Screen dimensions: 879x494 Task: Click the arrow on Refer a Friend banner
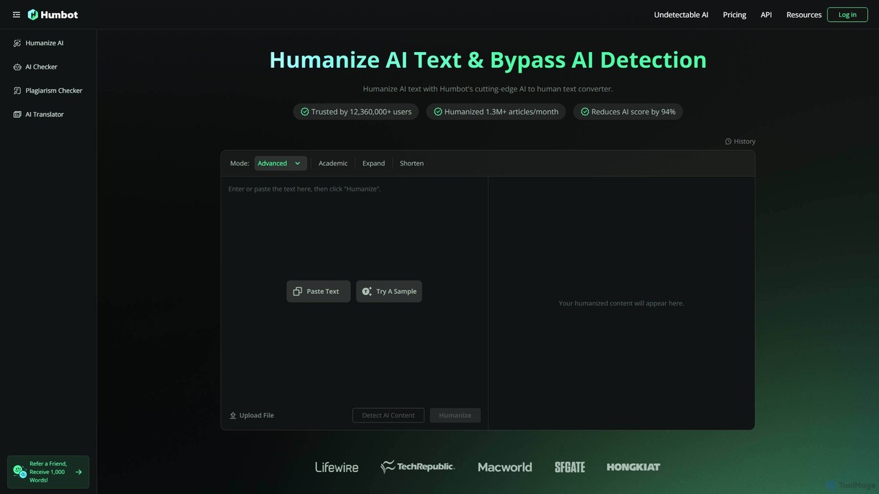pos(78,472)
